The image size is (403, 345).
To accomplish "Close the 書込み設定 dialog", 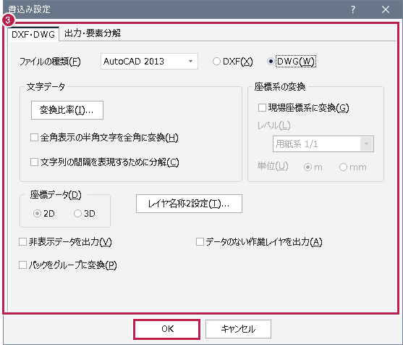I will [385, 9].
